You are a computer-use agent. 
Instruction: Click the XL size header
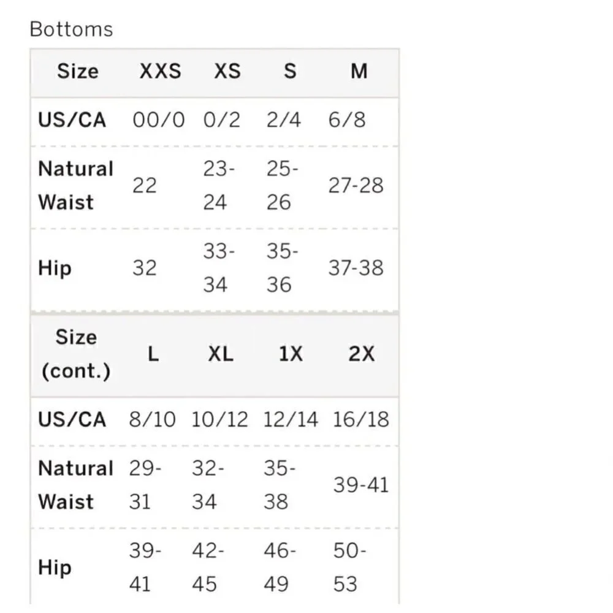click(x=221, y=354)
